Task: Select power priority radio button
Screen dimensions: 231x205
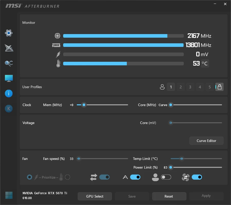Action: tap(30, 177)
